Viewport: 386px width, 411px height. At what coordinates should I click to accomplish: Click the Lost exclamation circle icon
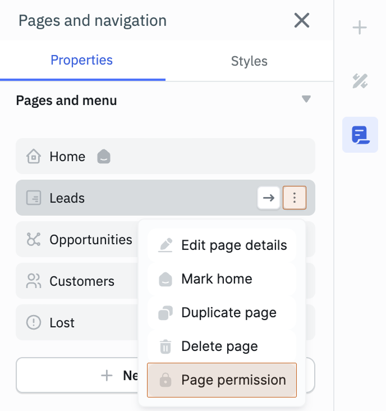pyautogui.click(x=34, y=322)
